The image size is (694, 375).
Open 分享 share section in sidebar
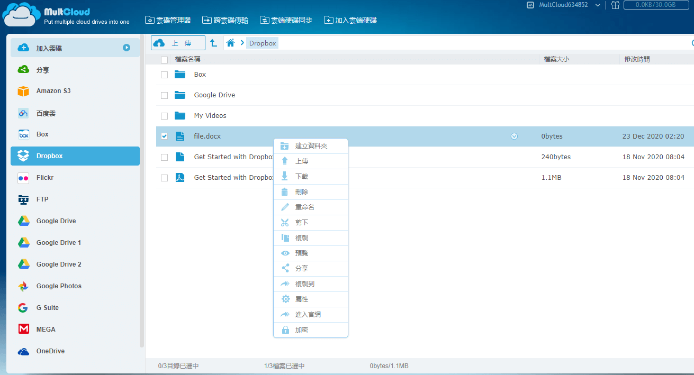point(75,69)
